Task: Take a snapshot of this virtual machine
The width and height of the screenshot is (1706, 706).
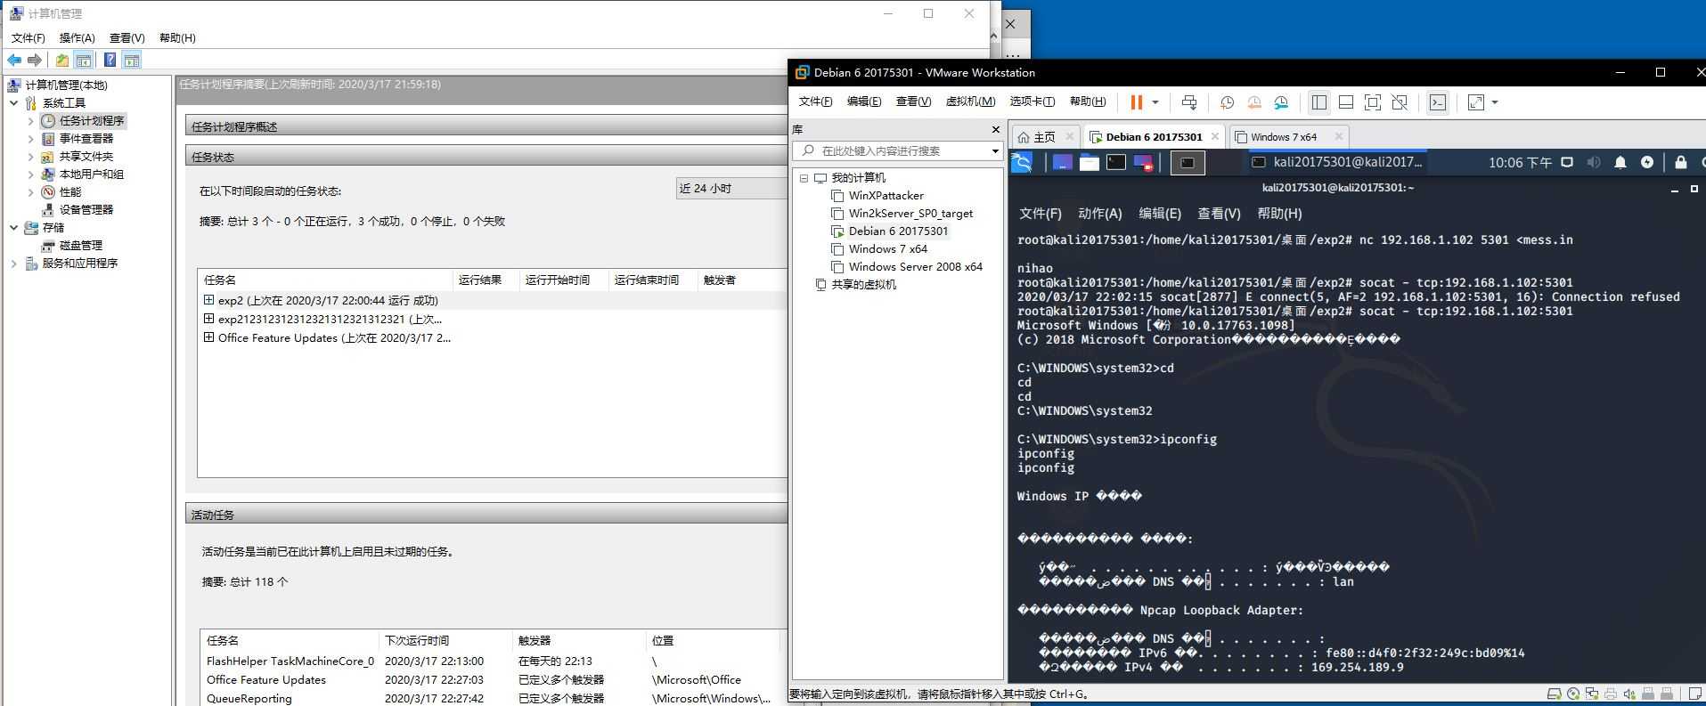Action: coord(1227,102)
